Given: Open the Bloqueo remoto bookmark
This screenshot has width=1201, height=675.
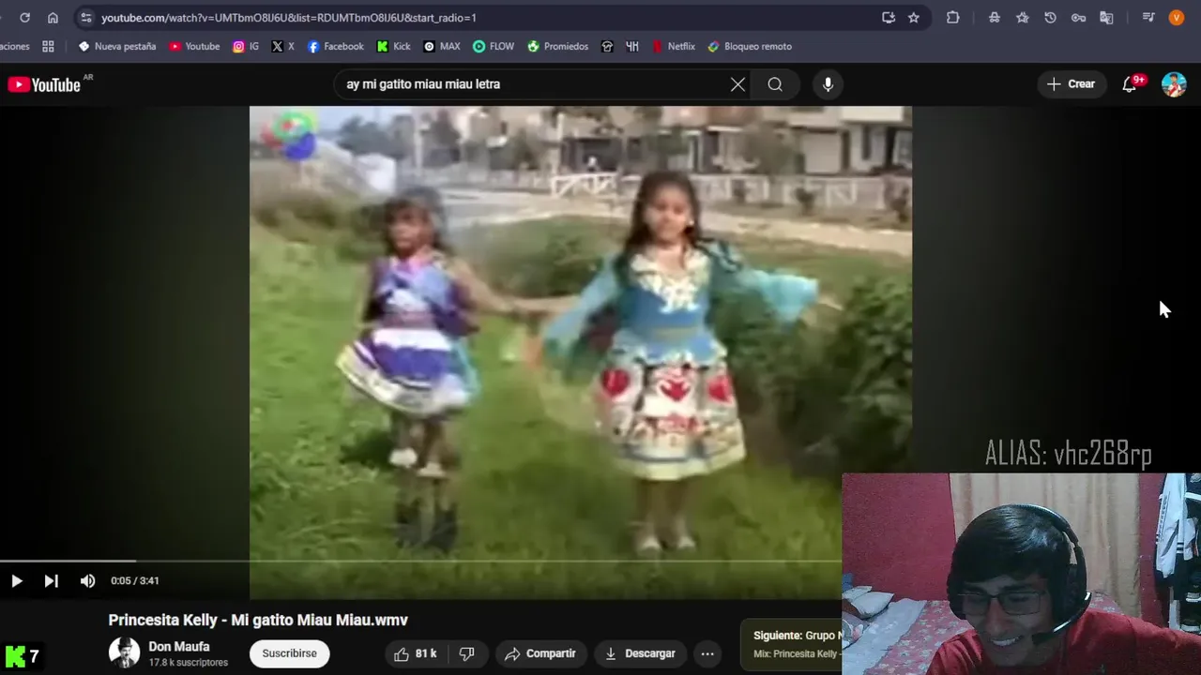Looking at the screenshot, I should [750, 46].
